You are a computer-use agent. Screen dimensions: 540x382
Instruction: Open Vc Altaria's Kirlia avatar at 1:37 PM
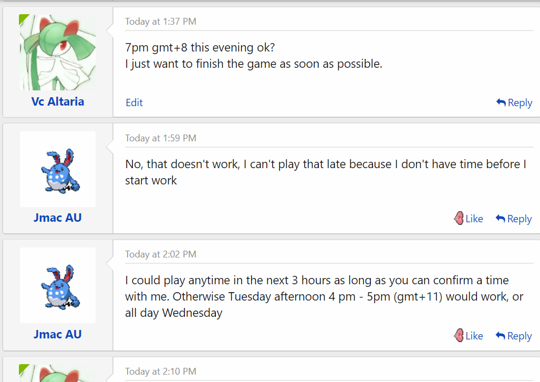(x=58, y=53)
